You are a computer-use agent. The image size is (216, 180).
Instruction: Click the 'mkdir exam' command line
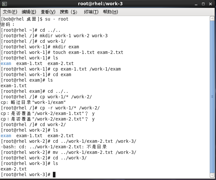[x=40, y=47]
